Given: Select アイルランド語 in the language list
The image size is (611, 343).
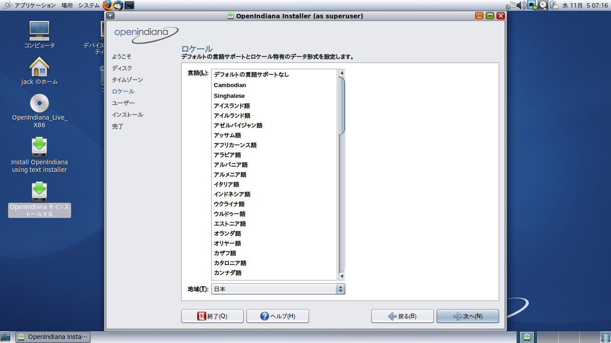Looking at the screenshot, I should pyautogui.click(x=274, y=116).
